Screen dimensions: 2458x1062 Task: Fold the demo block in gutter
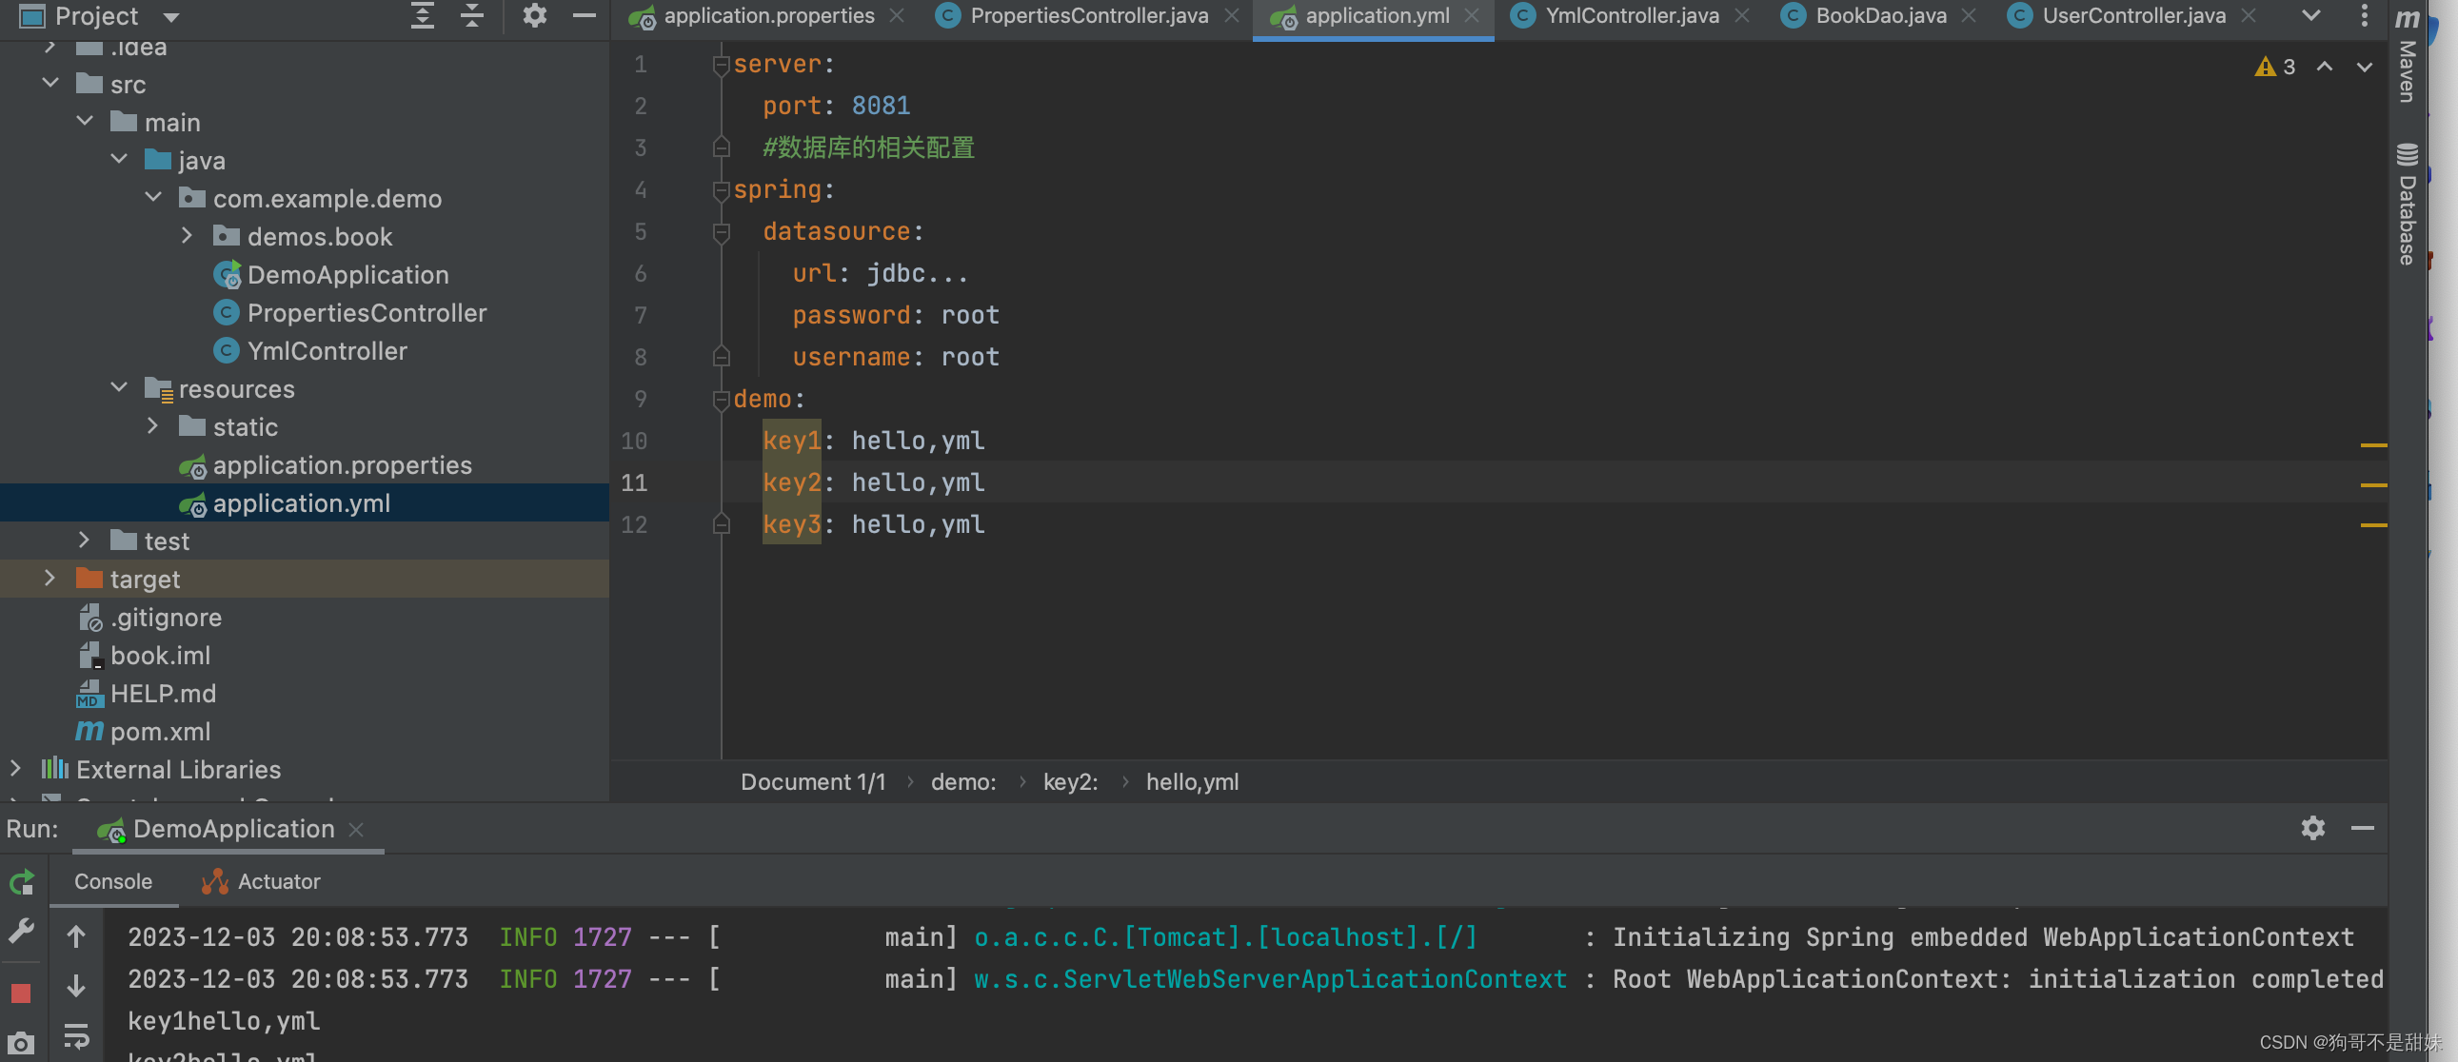(x=722, y=400)
